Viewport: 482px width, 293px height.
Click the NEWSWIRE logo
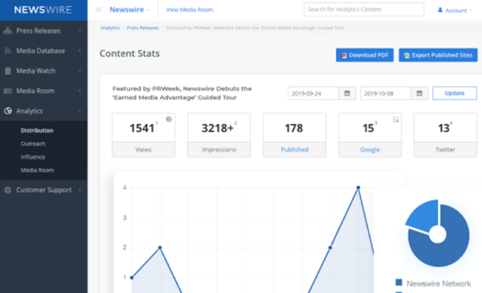click(x=43, y=10)
